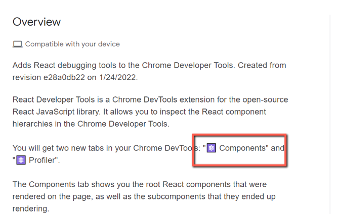Screen dimensions: 339x214
Task: Click the React icon before Components
Action: [x=211, y=148]
